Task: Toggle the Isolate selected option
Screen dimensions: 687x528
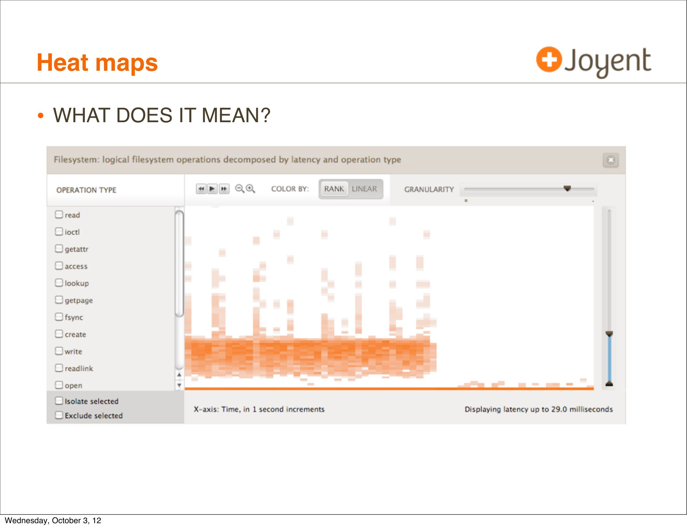Action: click(x=59, y=401)
